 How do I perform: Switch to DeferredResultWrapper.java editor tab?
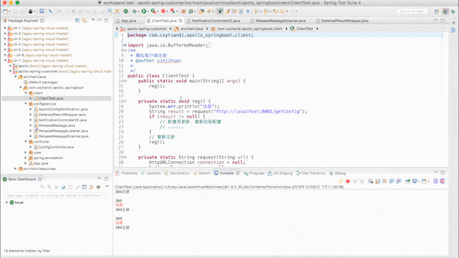tap(344, 21)
